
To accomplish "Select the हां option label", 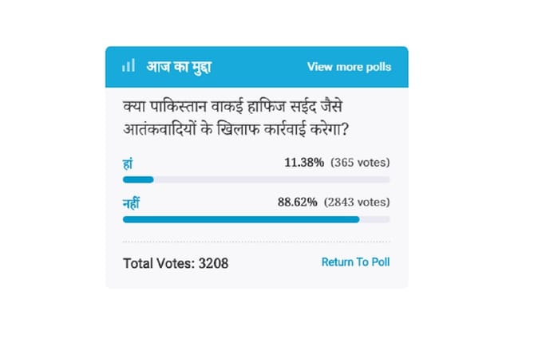I will (128, 164).
